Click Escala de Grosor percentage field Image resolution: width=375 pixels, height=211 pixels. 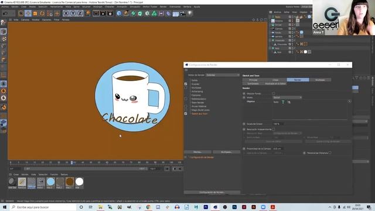pyautogui.click(x=278, y=124)
